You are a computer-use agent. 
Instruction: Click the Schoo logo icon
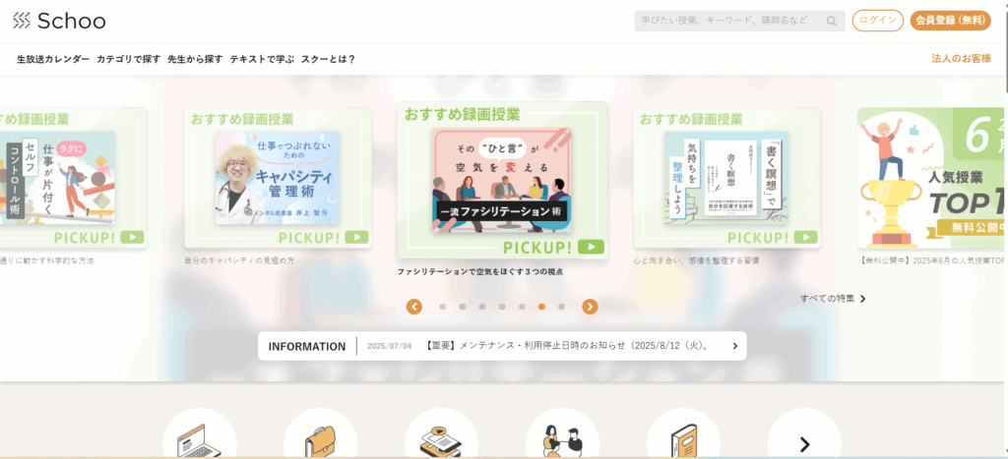tap(22, 21)
